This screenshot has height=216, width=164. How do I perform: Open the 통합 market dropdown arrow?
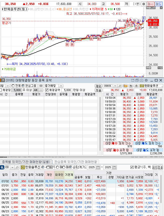8,86
